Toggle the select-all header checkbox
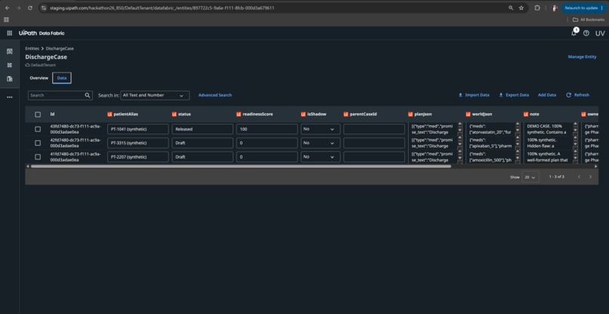The height and width of the screenshot is (314, 609). (x=38, y=115)
